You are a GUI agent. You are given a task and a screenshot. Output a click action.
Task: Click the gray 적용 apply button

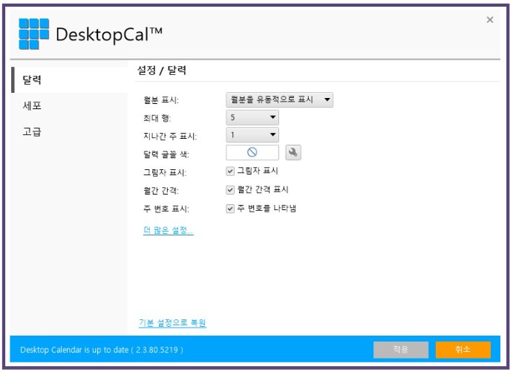click(401, 350)
